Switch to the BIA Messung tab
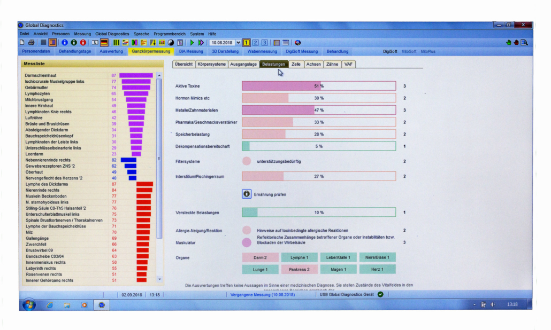The width and height of the screenshot is (551, 330). (191, 51)
